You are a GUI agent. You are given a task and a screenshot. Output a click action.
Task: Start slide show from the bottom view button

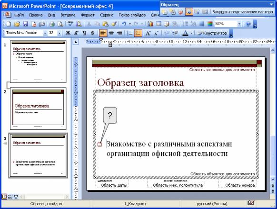[x=16, y=197]
